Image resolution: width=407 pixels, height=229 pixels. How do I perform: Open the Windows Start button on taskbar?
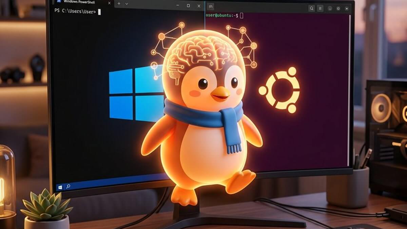click(x=61, y=187)
